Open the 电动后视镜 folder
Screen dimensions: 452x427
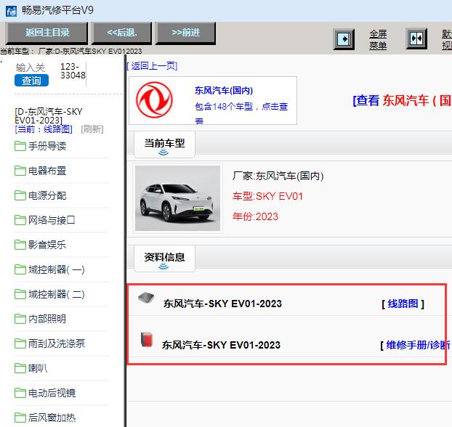tap(45, 393)
